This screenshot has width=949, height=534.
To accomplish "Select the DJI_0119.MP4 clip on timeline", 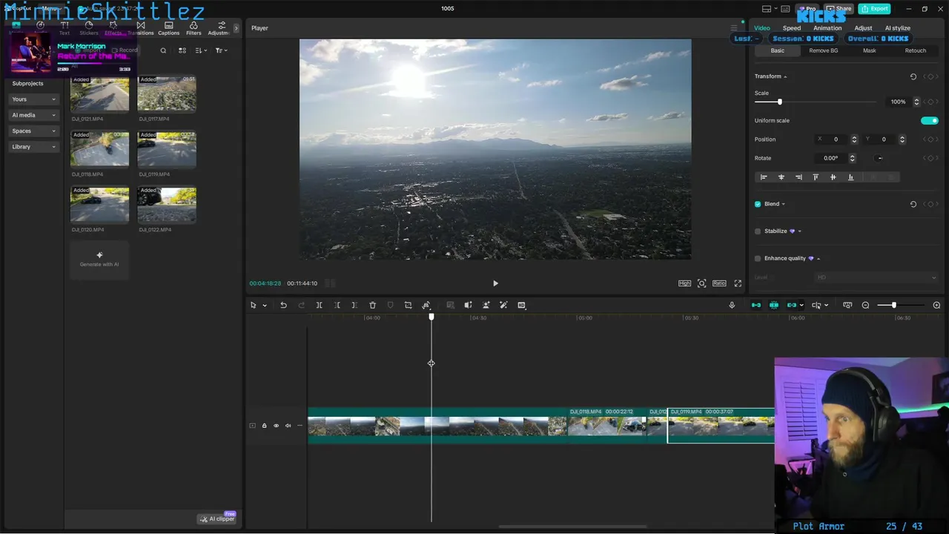I will [721, 426].
